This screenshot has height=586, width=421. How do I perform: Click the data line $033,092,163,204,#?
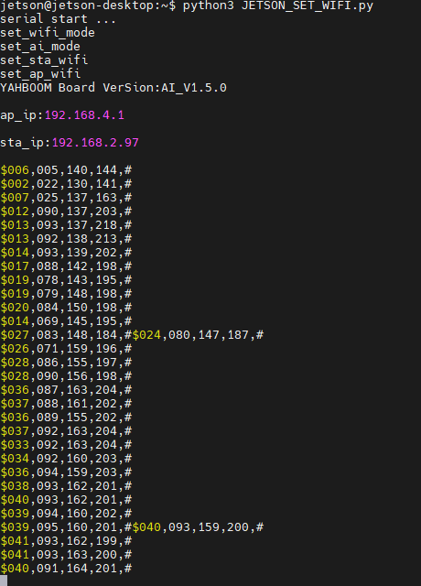coord(66,445)
